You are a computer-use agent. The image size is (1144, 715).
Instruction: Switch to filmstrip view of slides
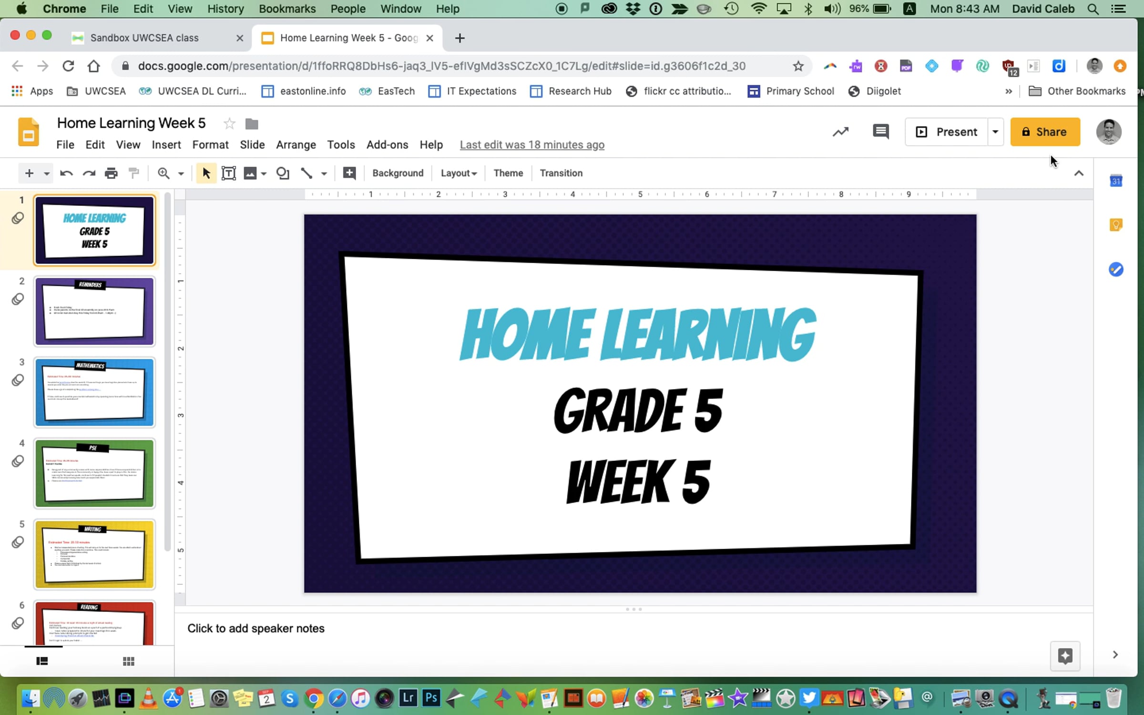[42, 661]
